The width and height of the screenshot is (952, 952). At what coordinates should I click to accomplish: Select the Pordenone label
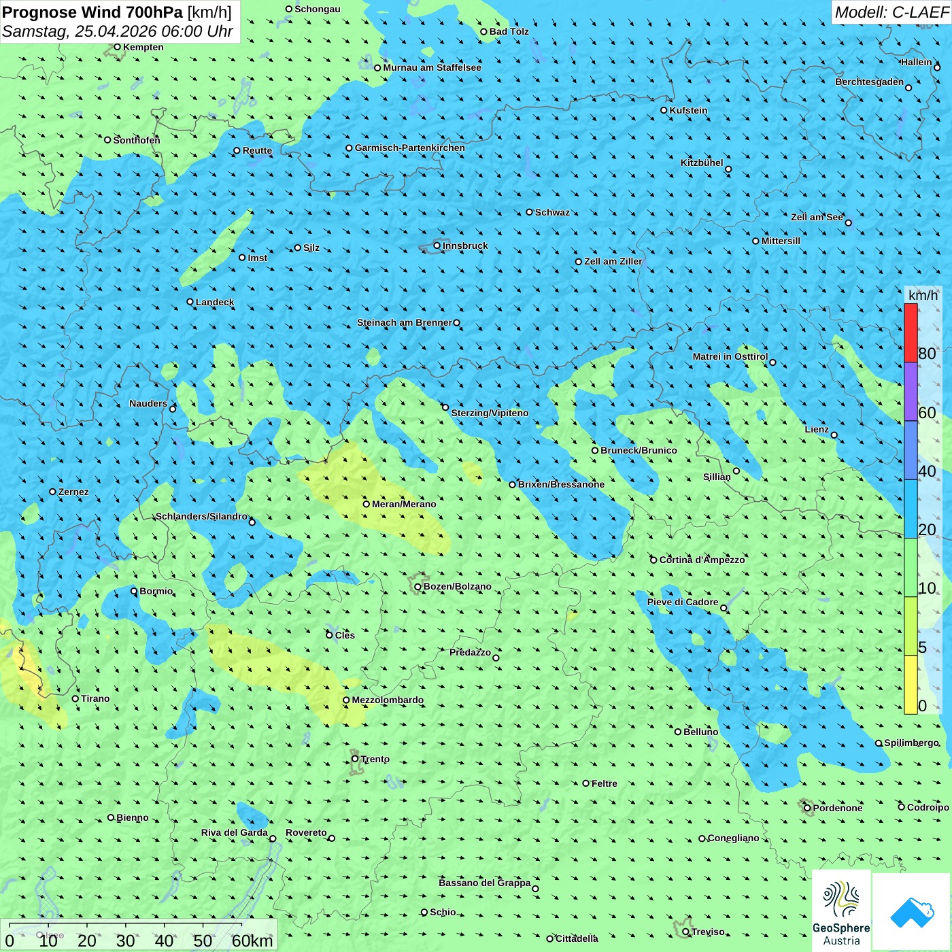point(838,808)
